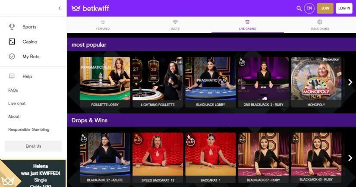
Task: Click the search magnifier icon
Action: [x=299, y=8]
